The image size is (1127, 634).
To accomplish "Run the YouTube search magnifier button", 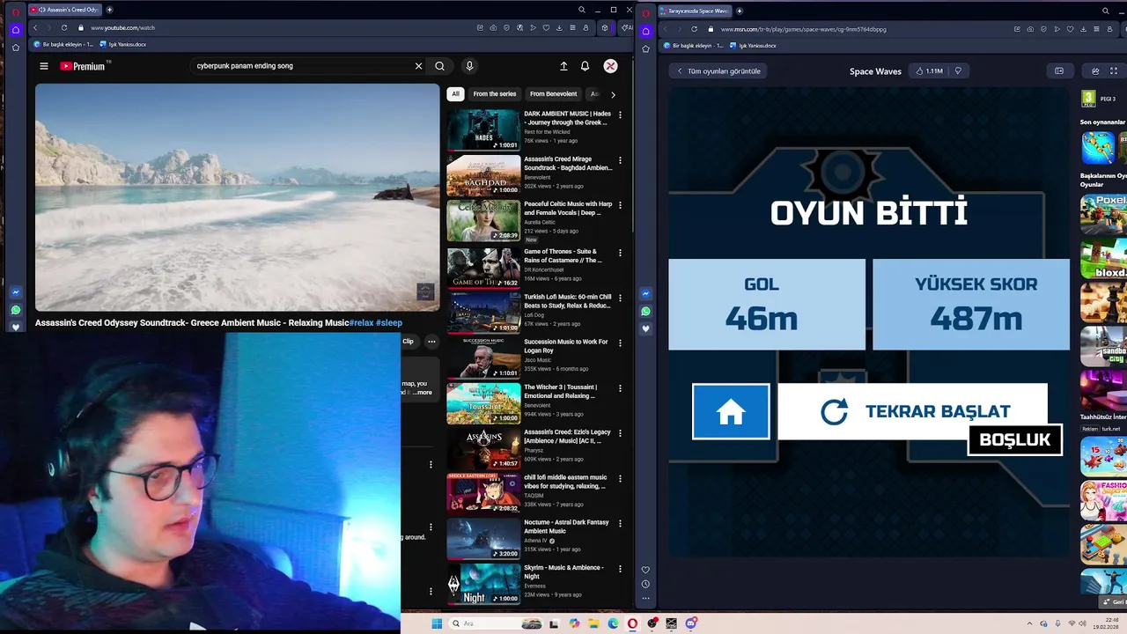I will [439, 66].
